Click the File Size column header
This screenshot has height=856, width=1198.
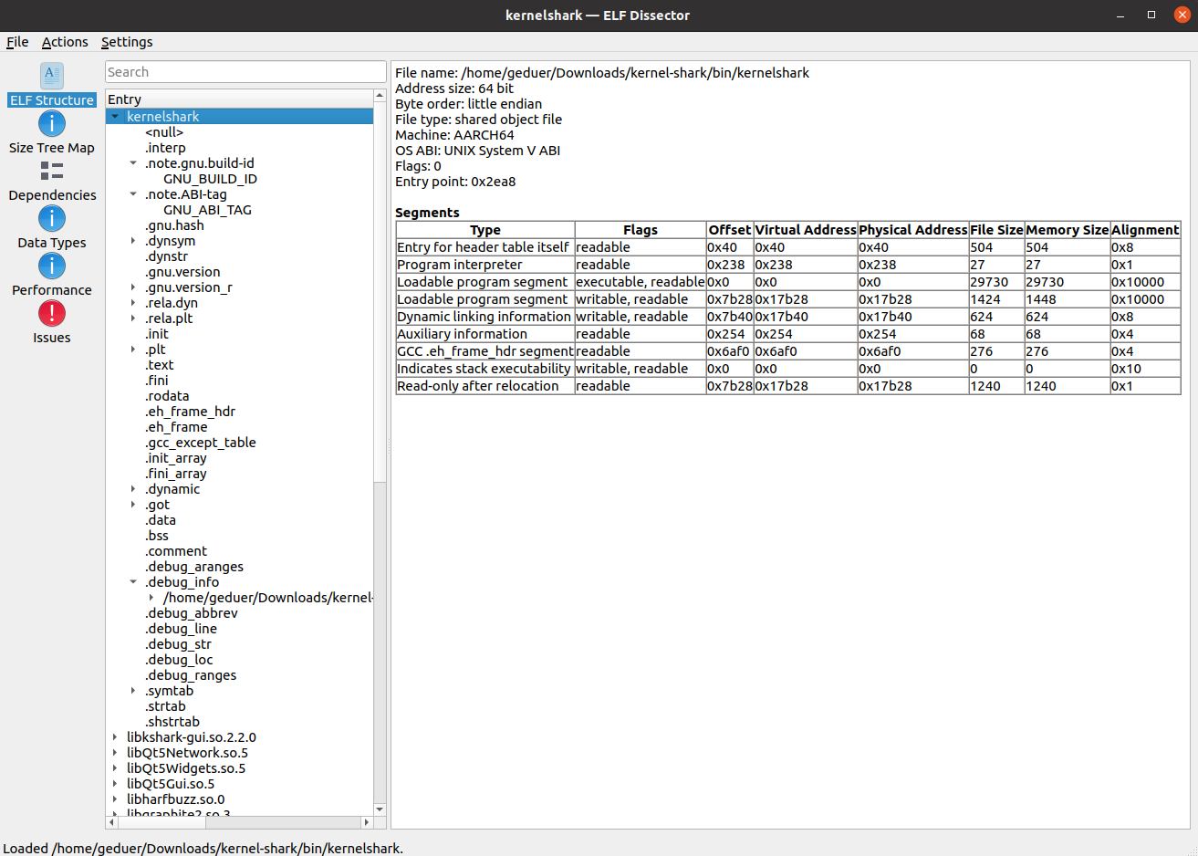tap(996, 230)
